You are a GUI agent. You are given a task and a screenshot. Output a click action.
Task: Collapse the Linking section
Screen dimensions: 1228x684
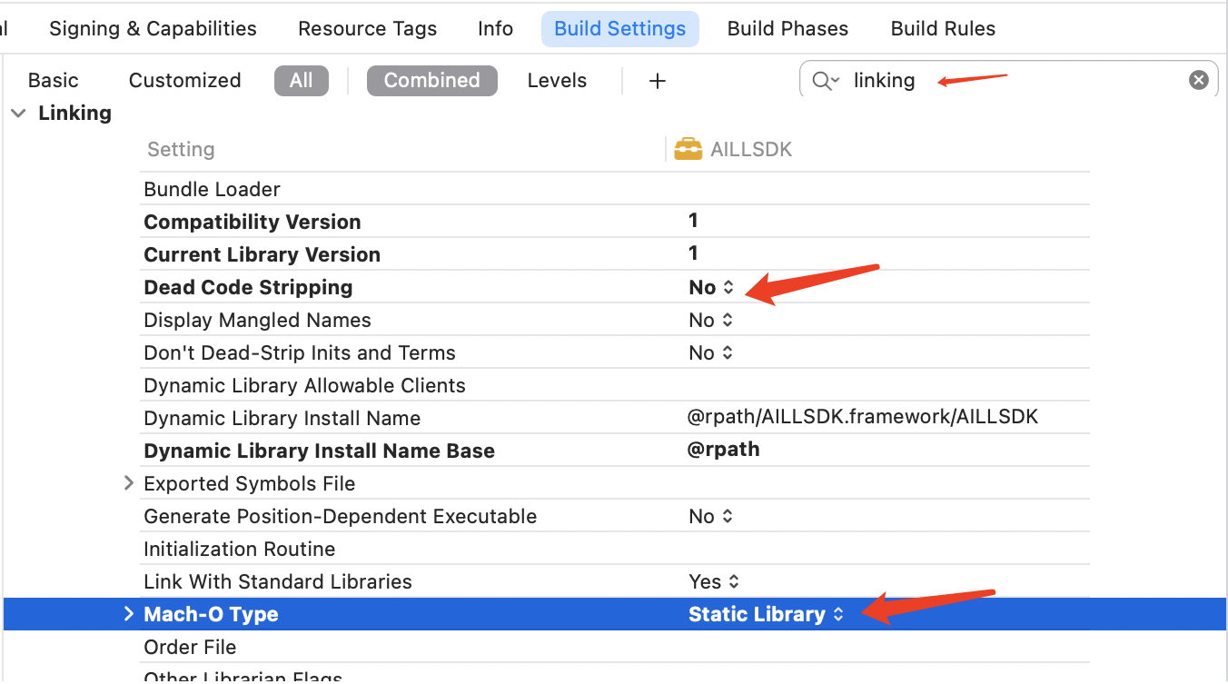18,113
